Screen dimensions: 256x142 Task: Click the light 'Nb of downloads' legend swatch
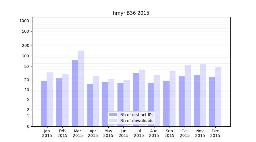pos(113,121)
